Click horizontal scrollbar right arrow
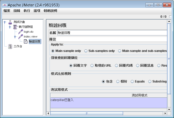 pyautogui.click(x=165, y=113)
